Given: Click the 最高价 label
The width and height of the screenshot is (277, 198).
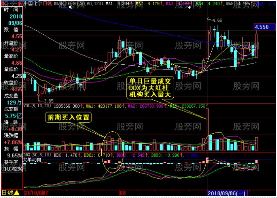Looking at the screenshot, I should pos(11,56).
